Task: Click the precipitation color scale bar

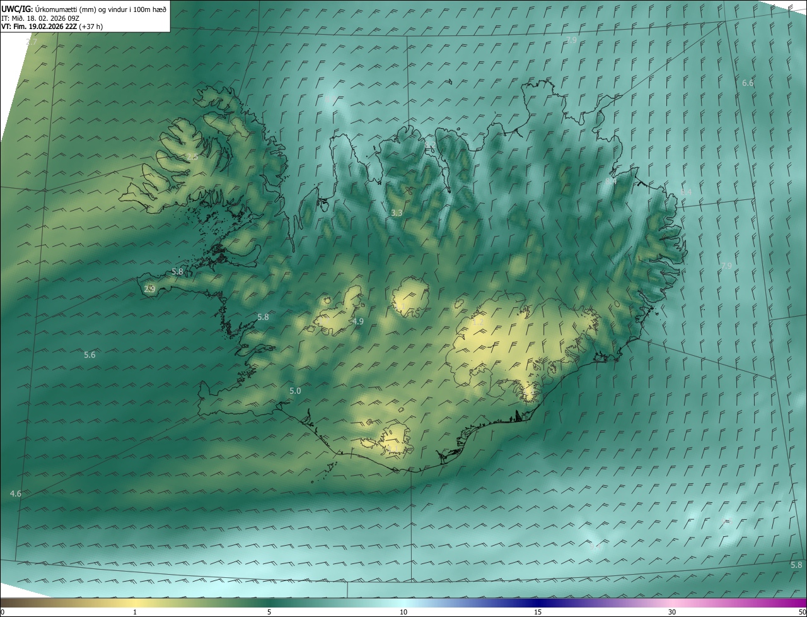Action: [403, 602]
